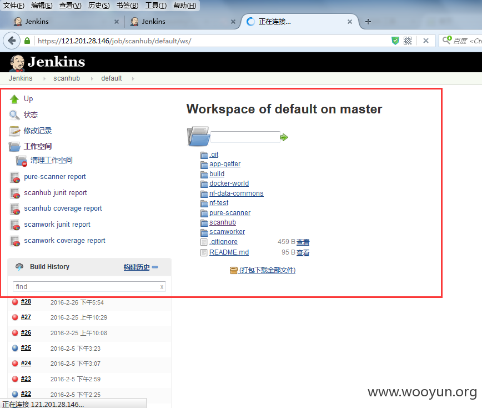Click the magnifier icon next to 状态
The width and height of the screenshot is (482, 408).
[14, 115]
